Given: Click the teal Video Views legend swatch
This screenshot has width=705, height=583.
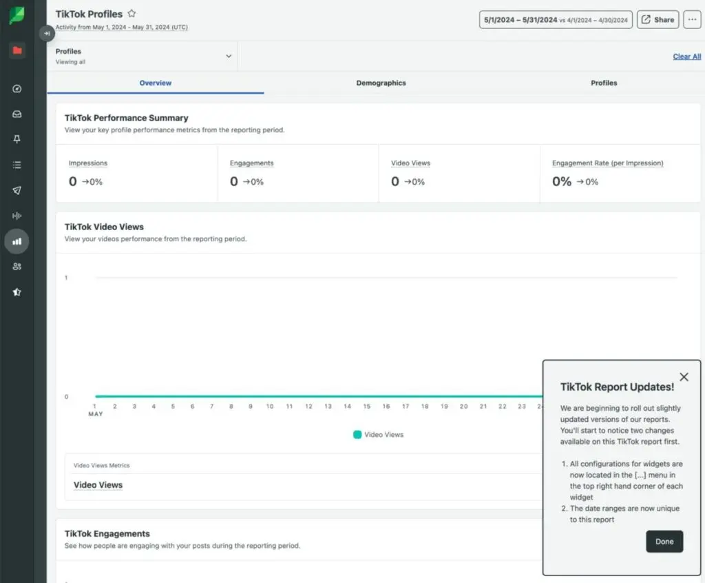Looking at the screenshot, I should pyautogui.click(x=357, y=435).
